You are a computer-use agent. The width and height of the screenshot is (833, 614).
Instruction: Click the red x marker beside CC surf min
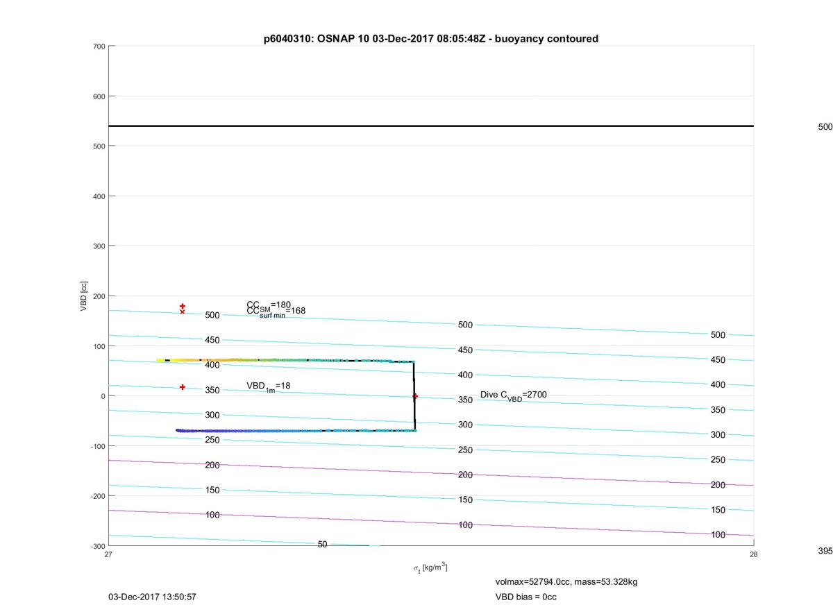click(183, 312)
